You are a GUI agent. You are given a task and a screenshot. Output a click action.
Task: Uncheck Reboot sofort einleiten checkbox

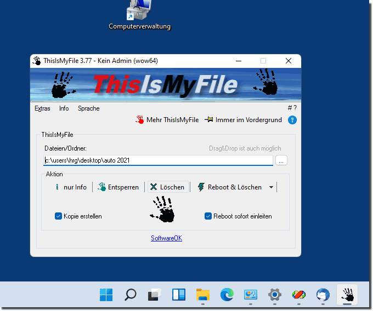coord(208,216)
